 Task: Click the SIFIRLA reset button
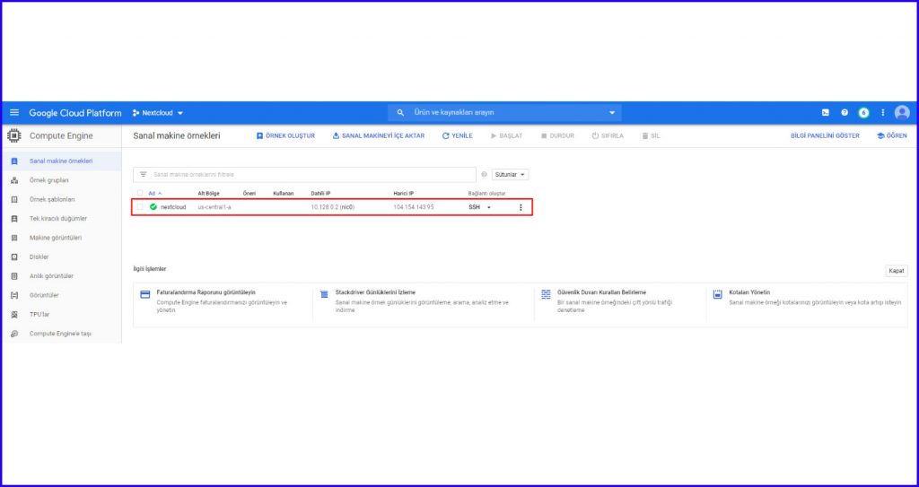(608, 136)
